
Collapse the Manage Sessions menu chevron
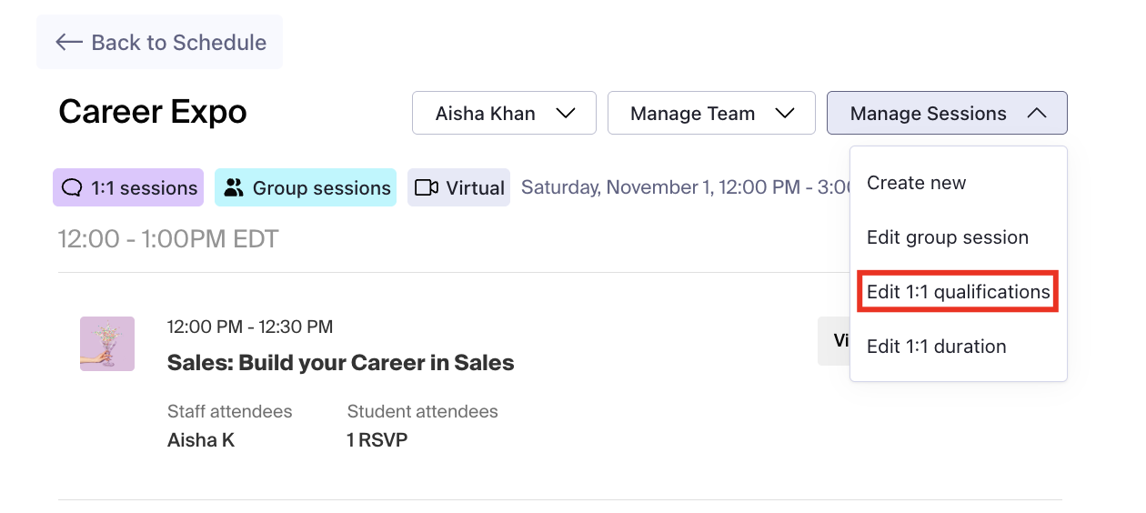pos(1036,114)
